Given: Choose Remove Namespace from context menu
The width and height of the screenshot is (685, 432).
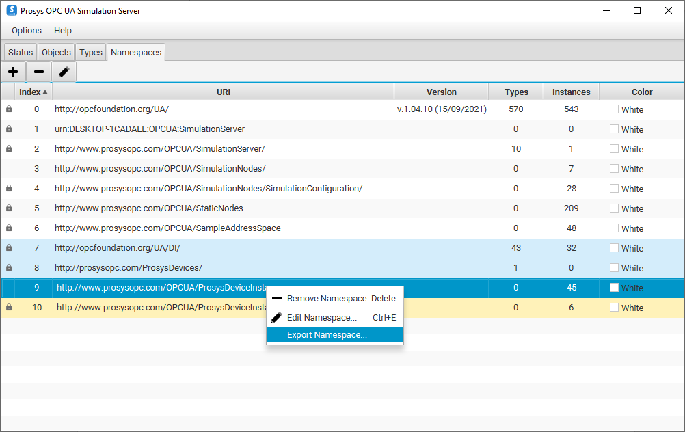Looking at the screenshot, I should click(x=327, y=299).
